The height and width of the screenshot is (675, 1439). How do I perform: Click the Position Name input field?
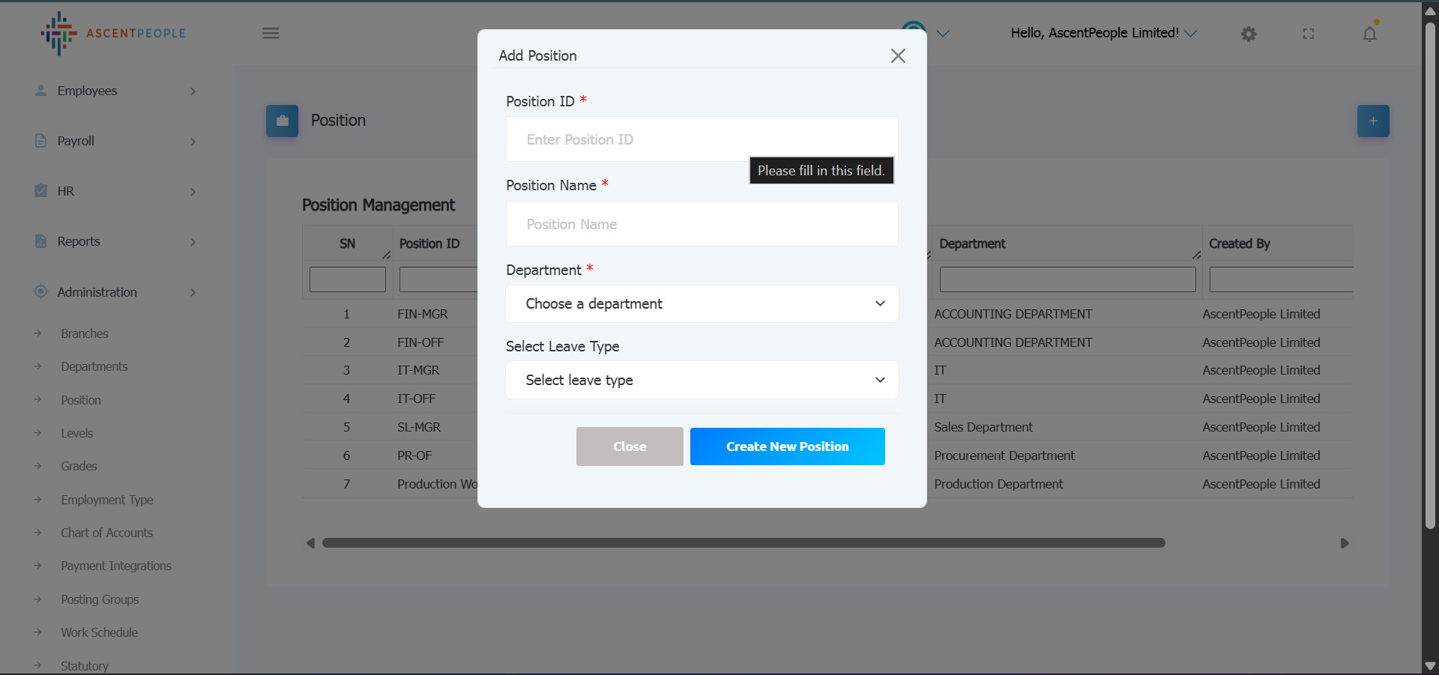point(702,224)
